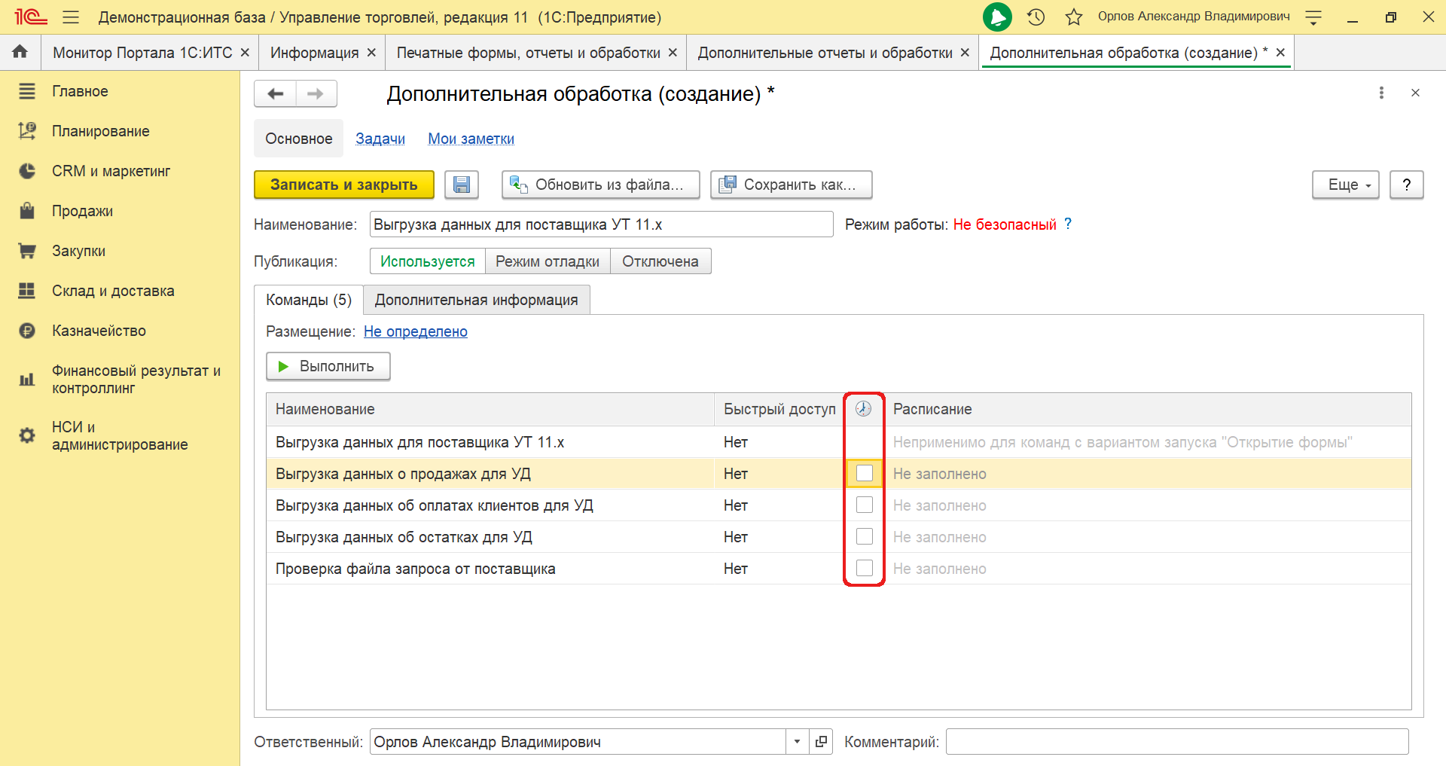
Task: Enable schedule for sales data export row
Action: point(865,474)
